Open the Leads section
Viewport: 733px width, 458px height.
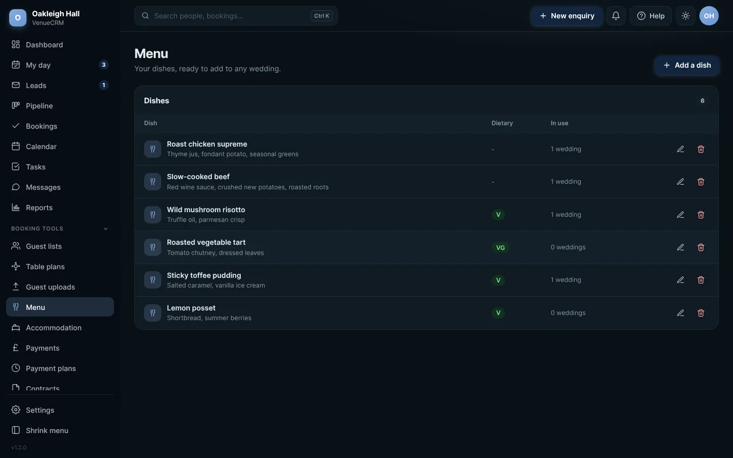(x=60, y=85)
